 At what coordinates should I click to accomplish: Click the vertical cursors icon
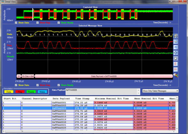click(x=175, y=64)
